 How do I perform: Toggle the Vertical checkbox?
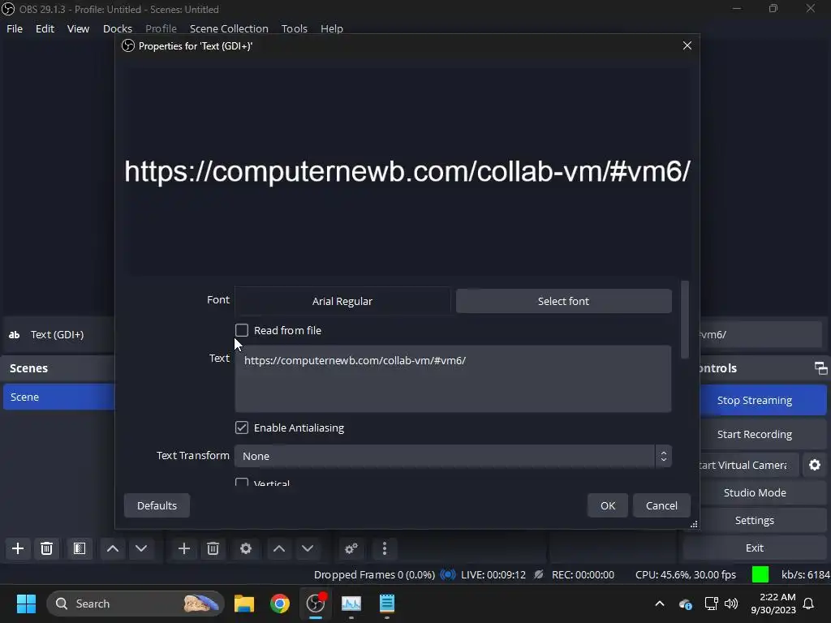point(242,482)
